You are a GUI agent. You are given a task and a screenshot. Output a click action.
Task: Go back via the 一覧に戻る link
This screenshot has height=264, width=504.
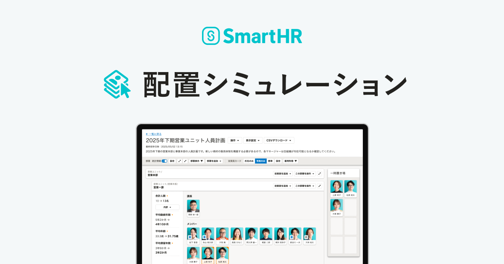(154, 134)
